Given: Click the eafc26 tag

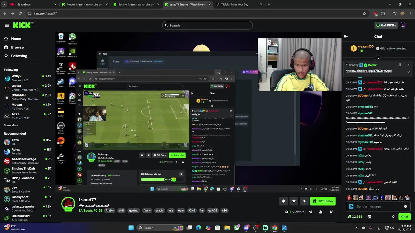Looking at the screenshot, I should (x=213, y=211).
